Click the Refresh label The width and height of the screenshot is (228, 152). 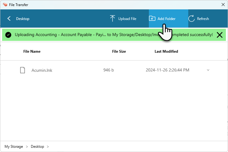(x=203, y=19)
